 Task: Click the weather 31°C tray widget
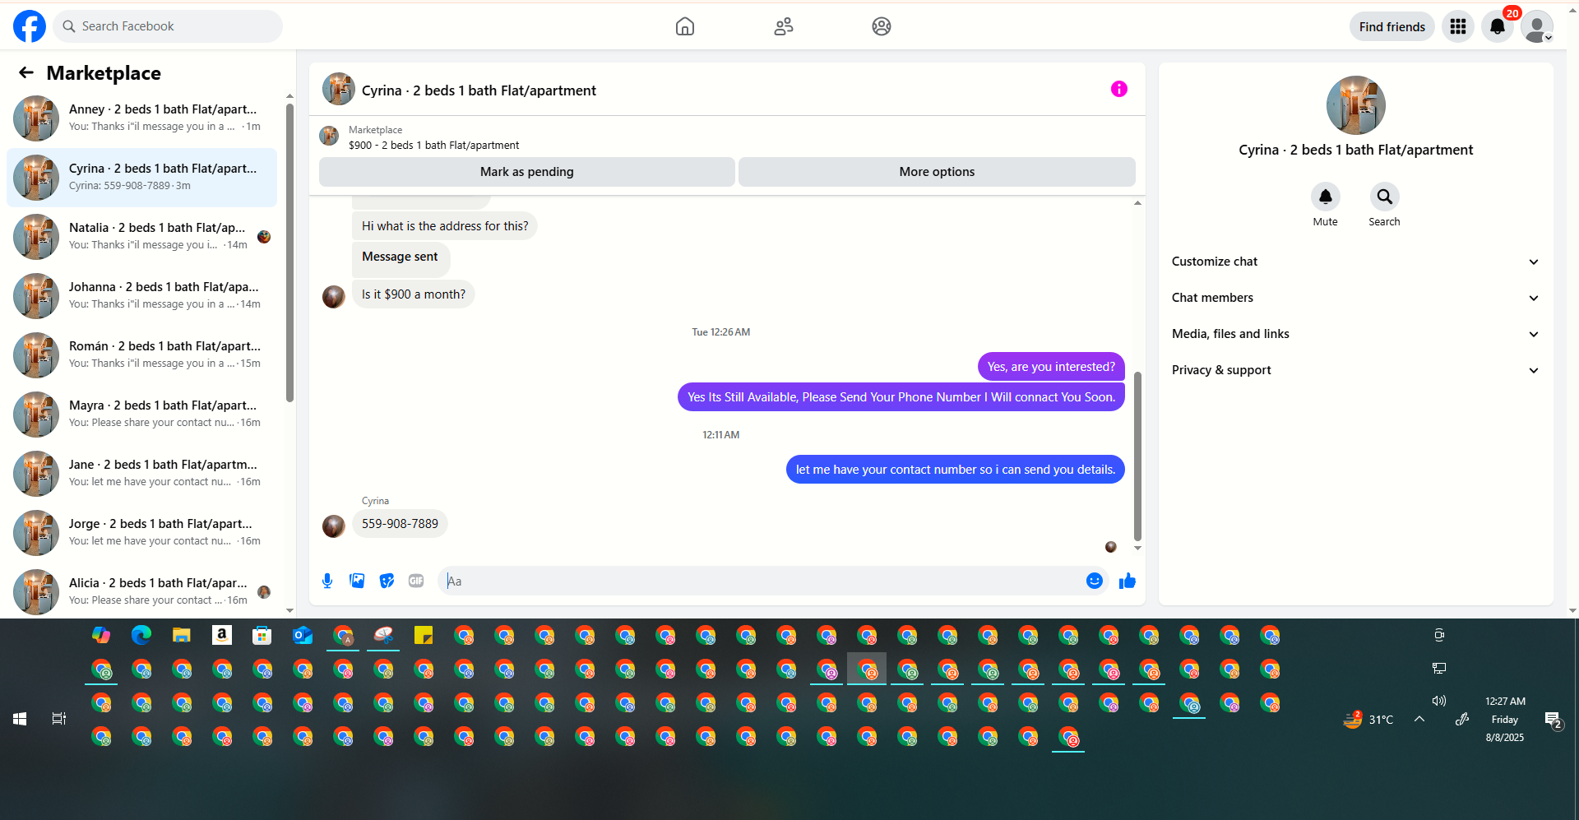point(1369,719)
